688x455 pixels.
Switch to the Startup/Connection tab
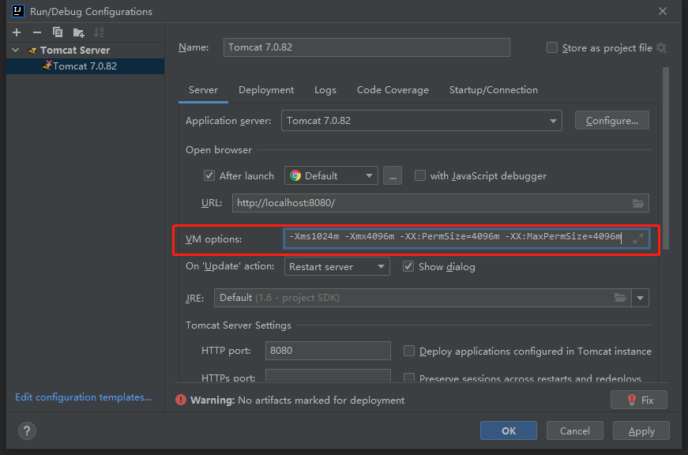tap(493, 90)
